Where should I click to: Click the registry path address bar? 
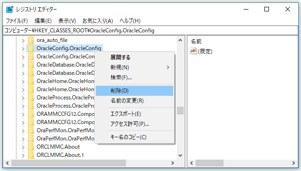150,31
